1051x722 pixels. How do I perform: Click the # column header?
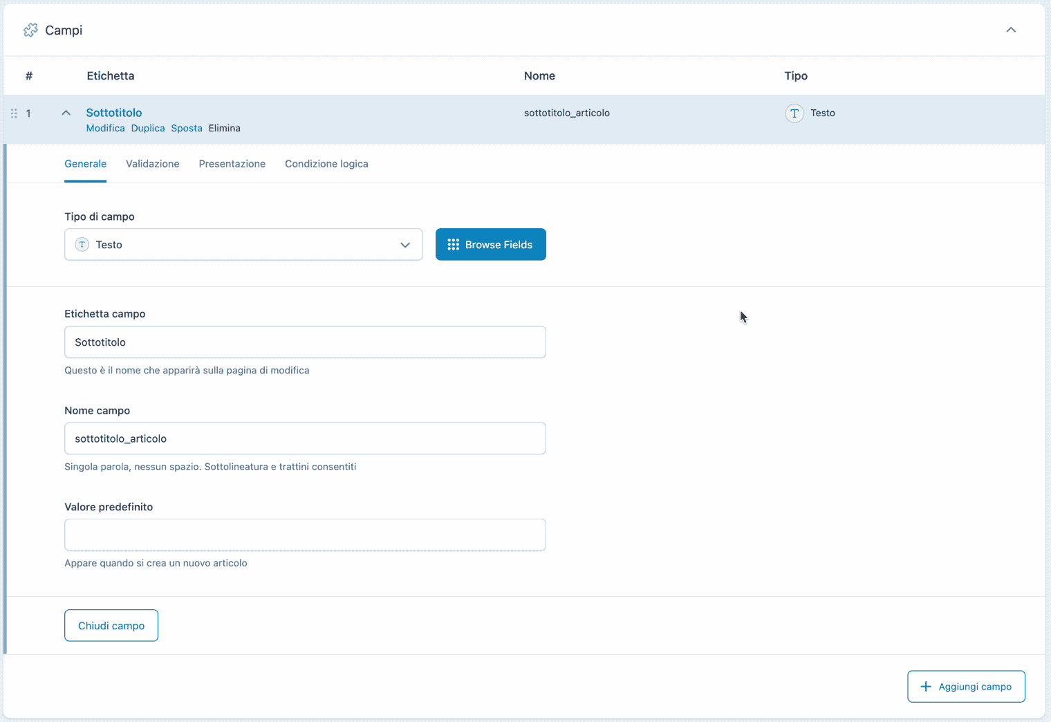[29, 76]
